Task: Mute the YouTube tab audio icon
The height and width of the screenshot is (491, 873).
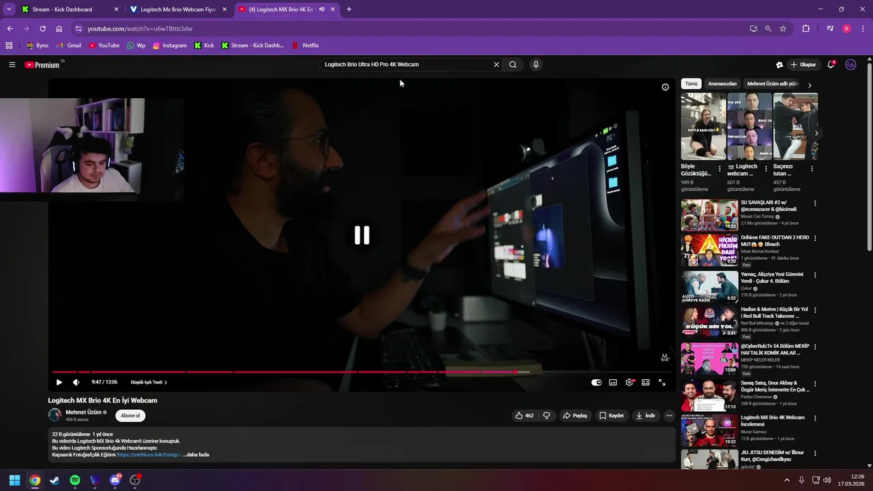Action: click(x=321, y=10)
